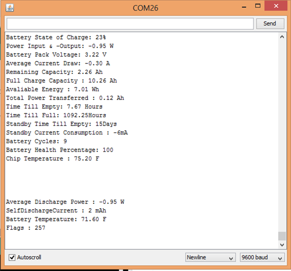Open the 9600 baud rate dropdown
This screenshot has height=271, width=291.
click(262, 257)
